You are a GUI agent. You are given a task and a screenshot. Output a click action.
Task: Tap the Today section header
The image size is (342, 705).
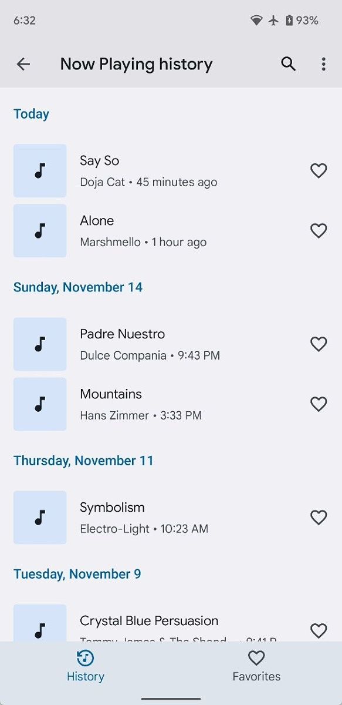pyautogui.click(x=31, y=113)
